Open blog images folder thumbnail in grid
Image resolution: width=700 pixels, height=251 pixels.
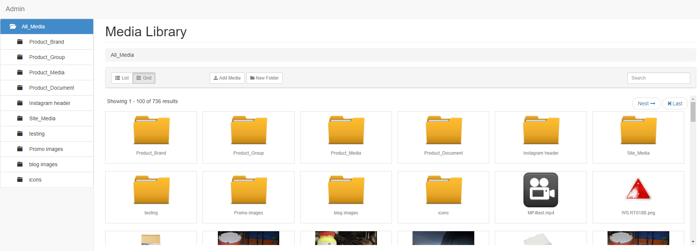346,190
